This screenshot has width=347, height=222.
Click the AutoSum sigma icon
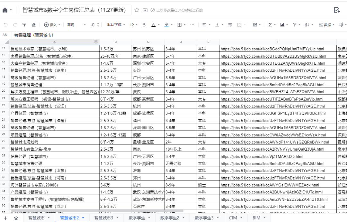point(271,24)
